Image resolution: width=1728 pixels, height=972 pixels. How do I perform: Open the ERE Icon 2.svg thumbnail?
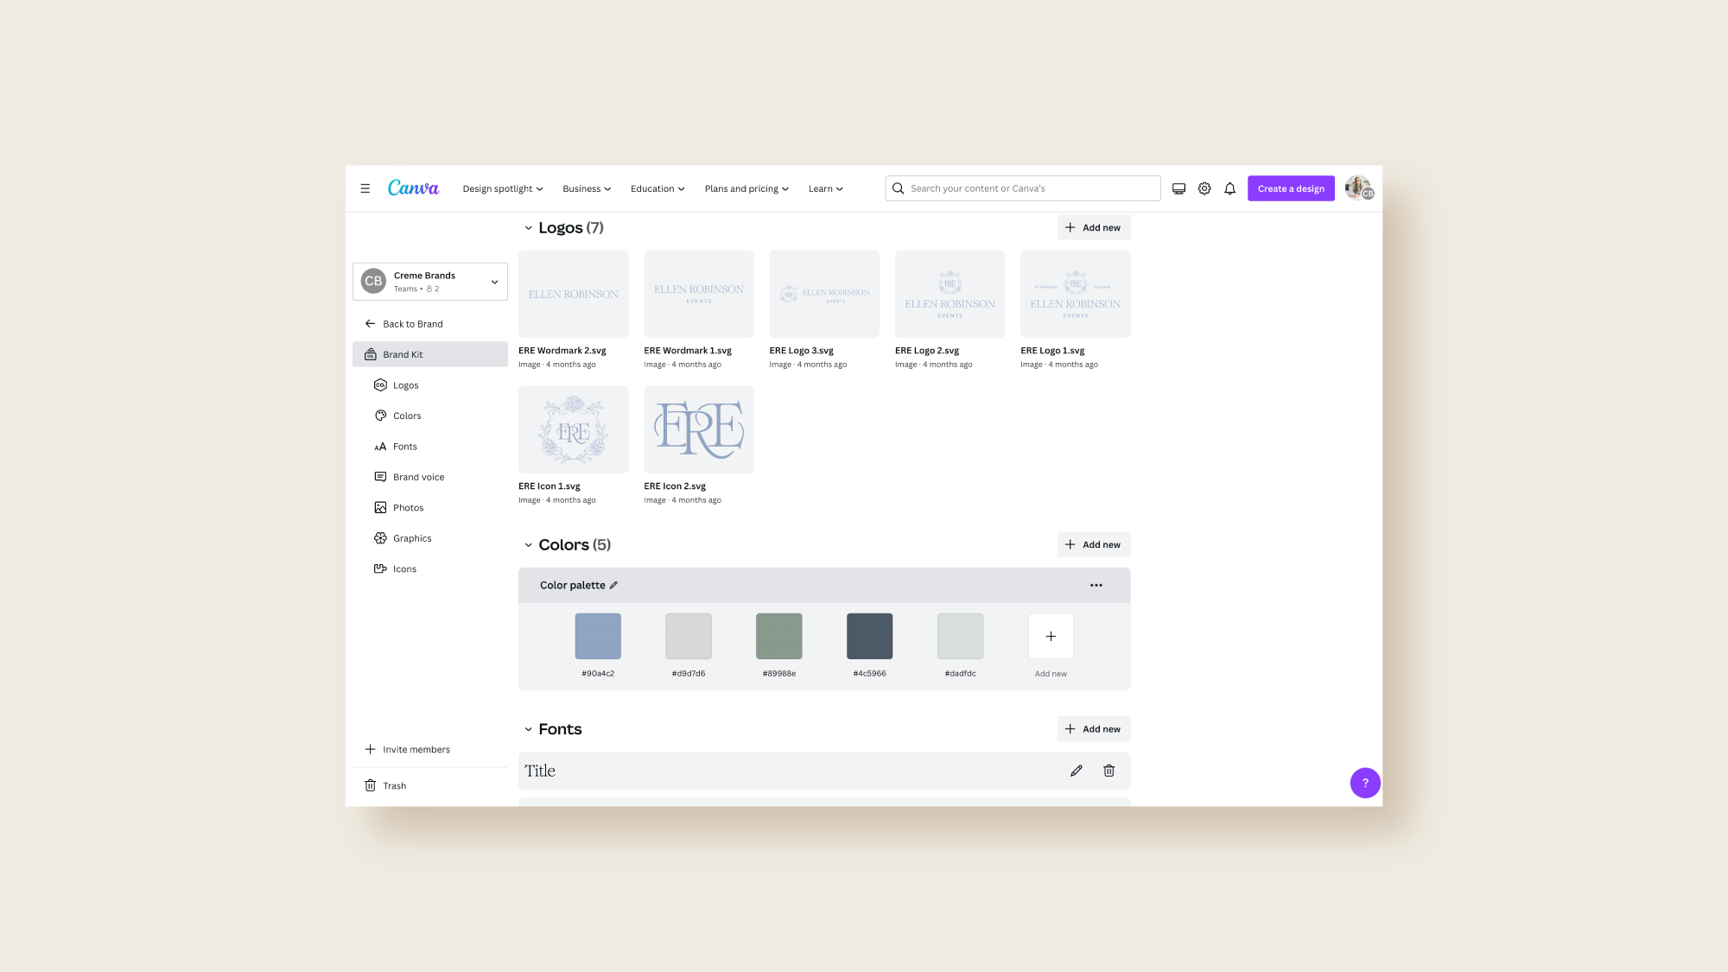pos(698,429)
